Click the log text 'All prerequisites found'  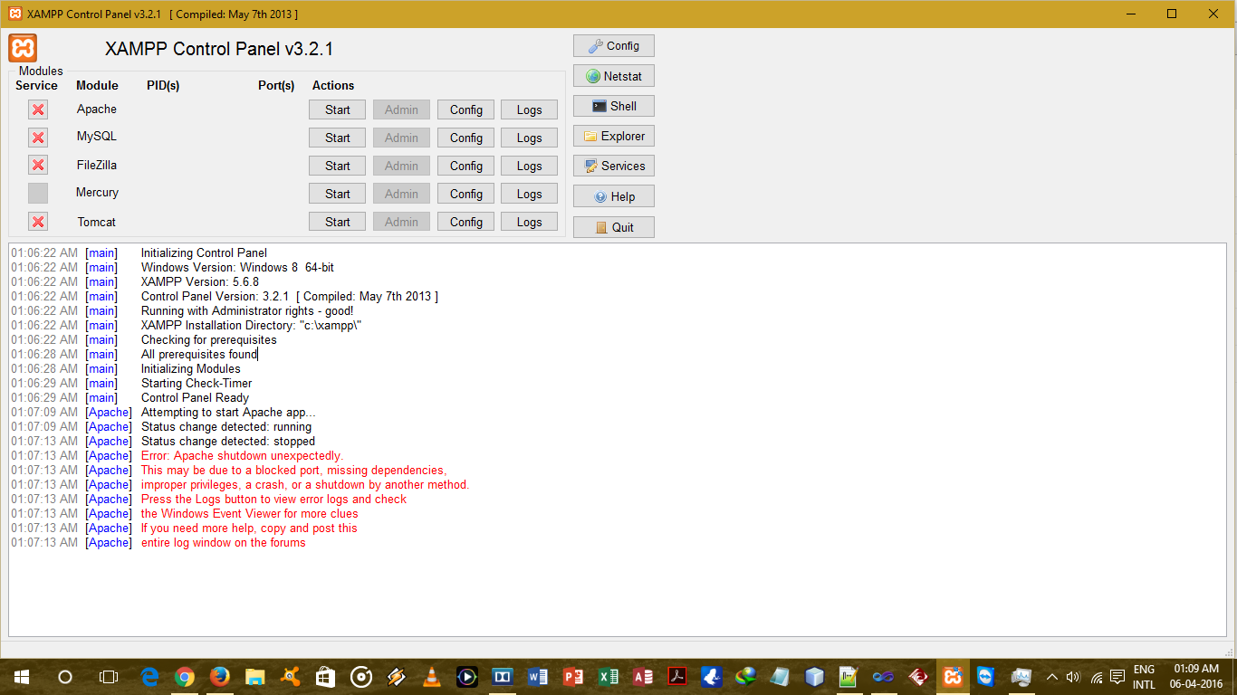click(199, 355)
